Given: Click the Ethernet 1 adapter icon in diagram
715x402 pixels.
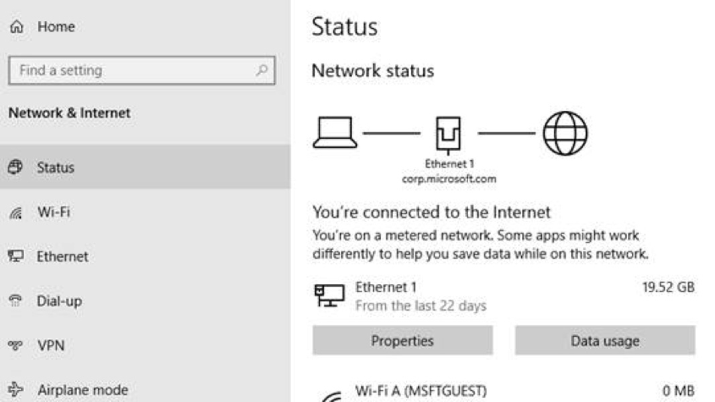Looking at the screenshot, I should (447, 133).
